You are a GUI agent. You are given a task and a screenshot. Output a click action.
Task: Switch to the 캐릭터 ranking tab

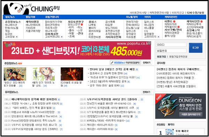[171, 125]
